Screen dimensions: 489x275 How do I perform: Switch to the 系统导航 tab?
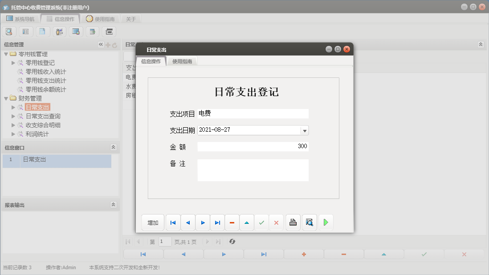[20, 19]
